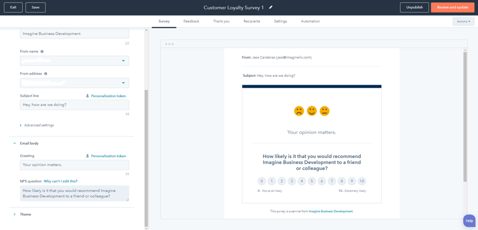This screenshot has height=230, width=478.
Task: Expand the Theme section
Action: coord(23,214)
